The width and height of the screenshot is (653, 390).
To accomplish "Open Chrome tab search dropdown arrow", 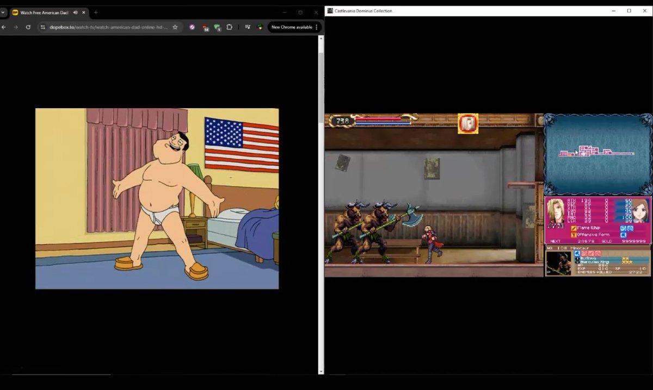I will [x=3, y=12].
